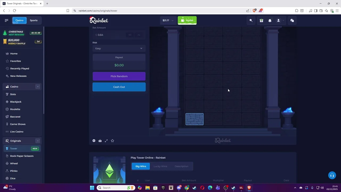Open the gift rewards icon
This screenshot has width=341, height=192.
(261, 21)
